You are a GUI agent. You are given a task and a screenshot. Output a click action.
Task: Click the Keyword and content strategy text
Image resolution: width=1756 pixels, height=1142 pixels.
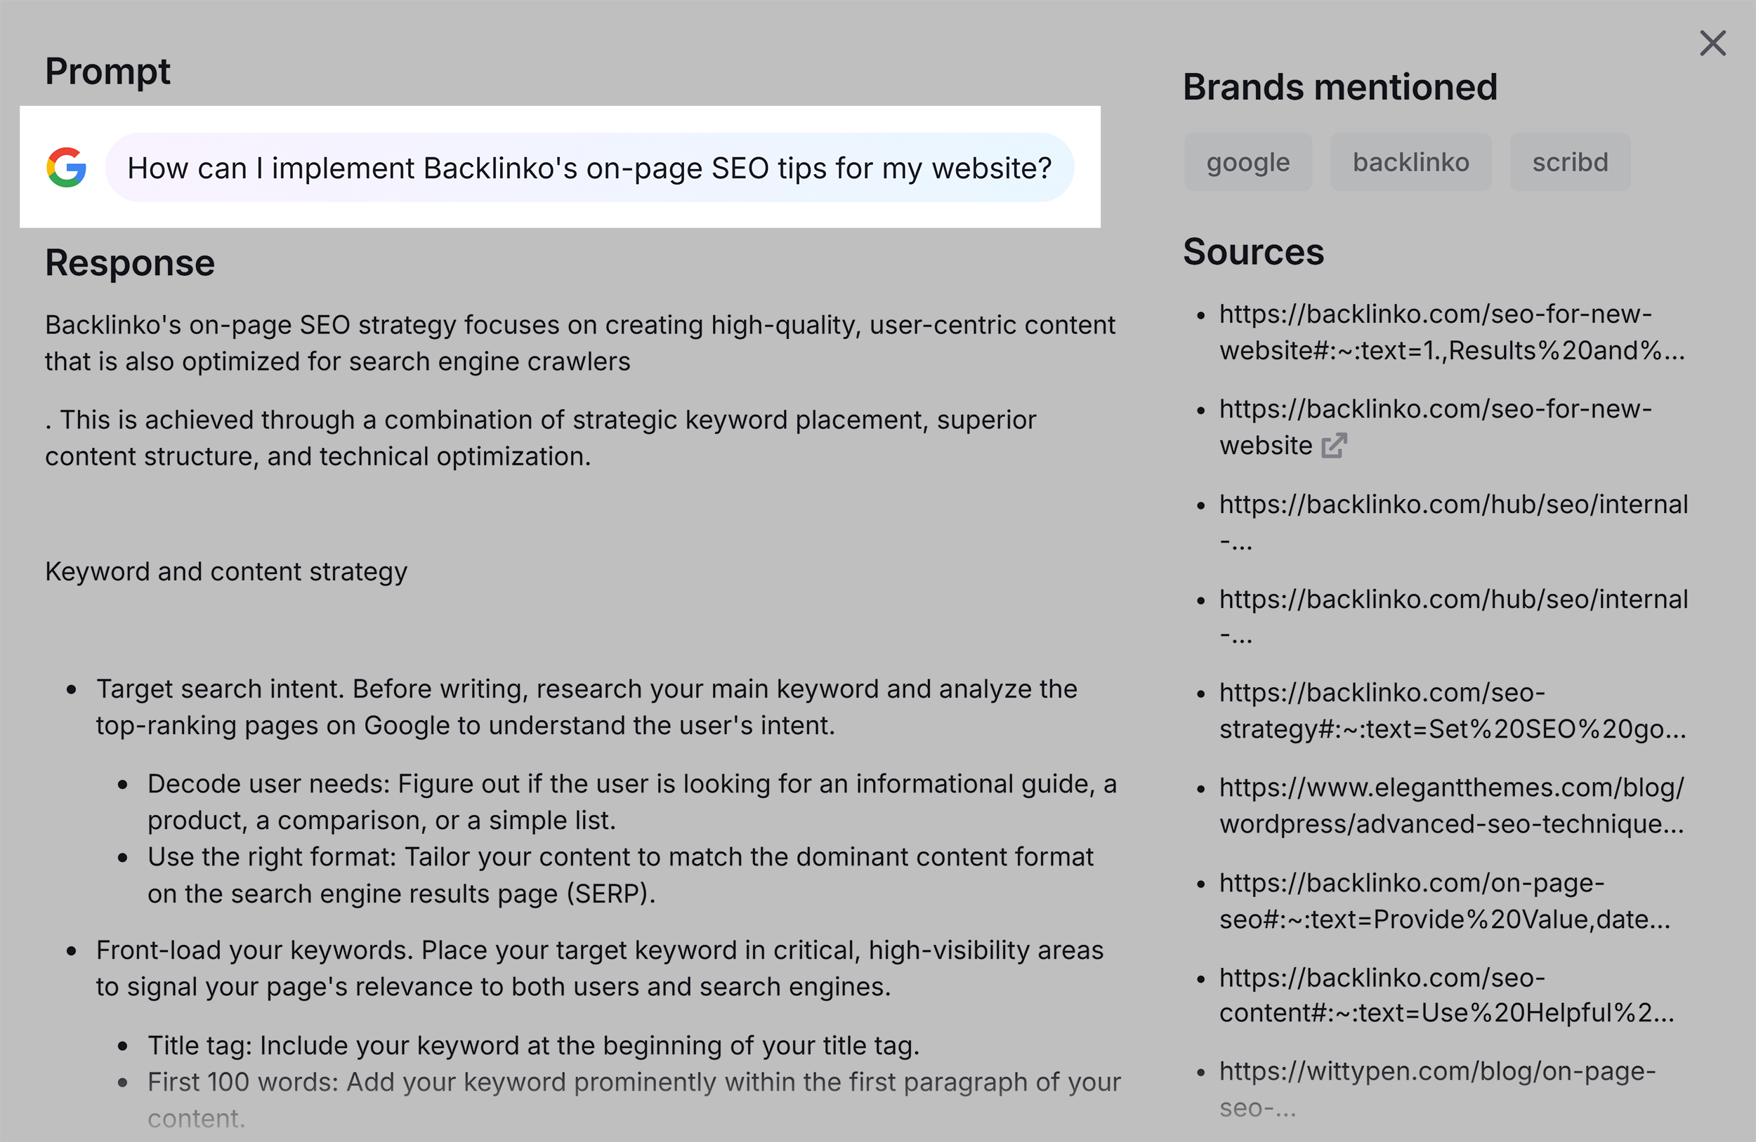tap(225, 571)
